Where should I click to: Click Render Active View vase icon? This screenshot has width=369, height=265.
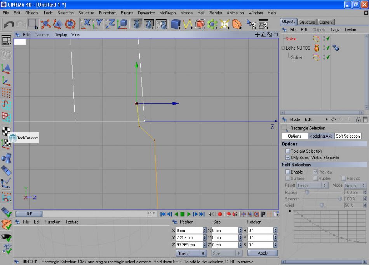(136, 24)
